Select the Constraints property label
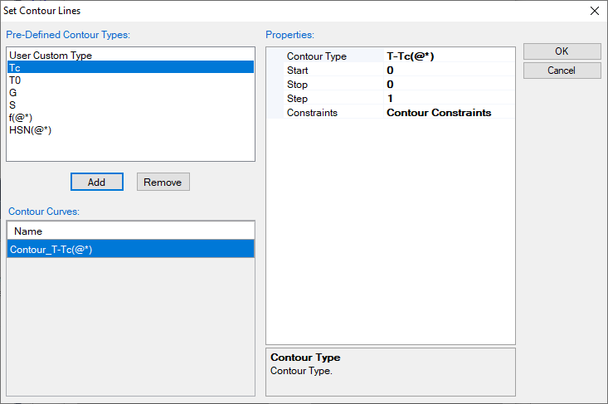This screenshot has height=404, width=608. pyautogui.click(x=312, y=113)
